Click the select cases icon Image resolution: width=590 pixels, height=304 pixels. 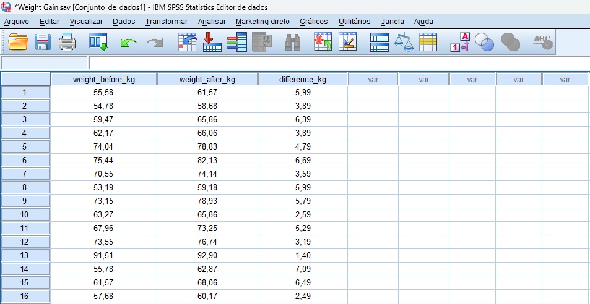(x=428, y=42)
